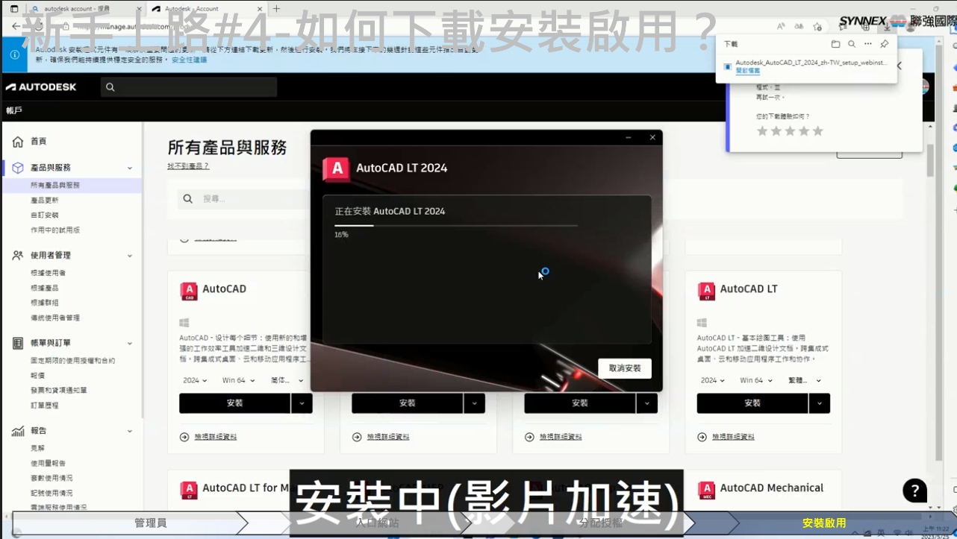Select 產品更新 in the sidebar

click(44, 201)
